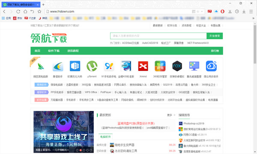This screenshot has width=257, height=154.
Task: Open browsing history clock icon
Action: click(x=237, y=12)
